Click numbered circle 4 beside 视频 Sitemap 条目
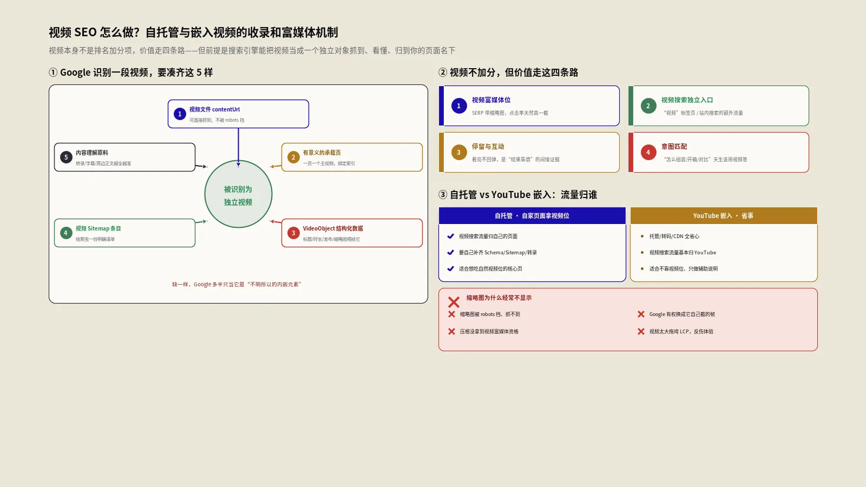This screenshot has height=487, width=866. click(x=66, y=233)
